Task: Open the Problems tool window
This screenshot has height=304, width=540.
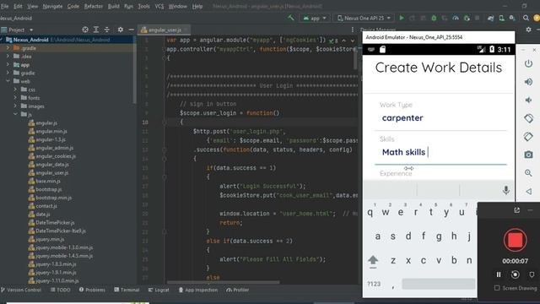Action: coord(92,290)
